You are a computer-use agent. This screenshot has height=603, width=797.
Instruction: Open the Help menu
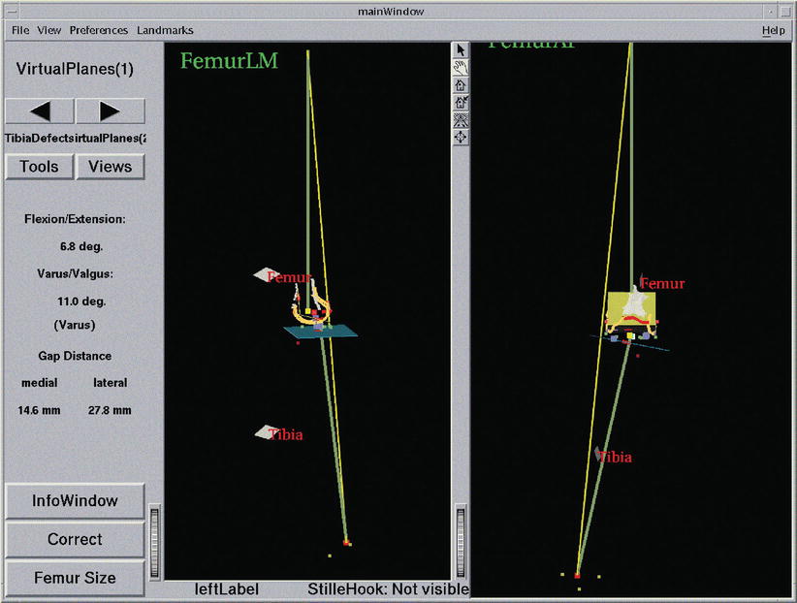click(773, 30)
